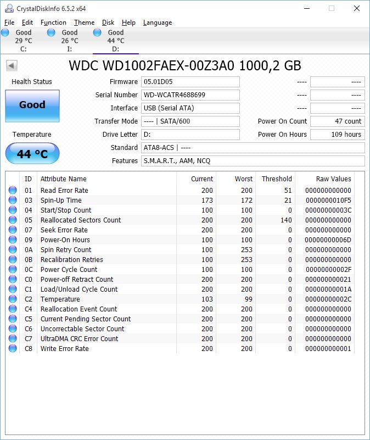Minimize the CrystalDiskInfo window
The image size is (370, 440).
pyautogui.click(x=307, y=8)
